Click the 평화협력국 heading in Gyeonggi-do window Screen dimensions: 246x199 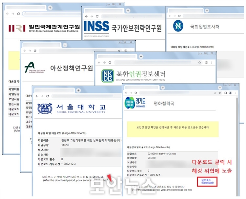[x=164, y=103]
